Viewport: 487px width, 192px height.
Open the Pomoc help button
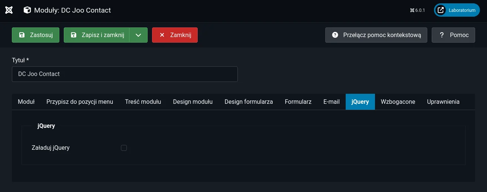453,35
